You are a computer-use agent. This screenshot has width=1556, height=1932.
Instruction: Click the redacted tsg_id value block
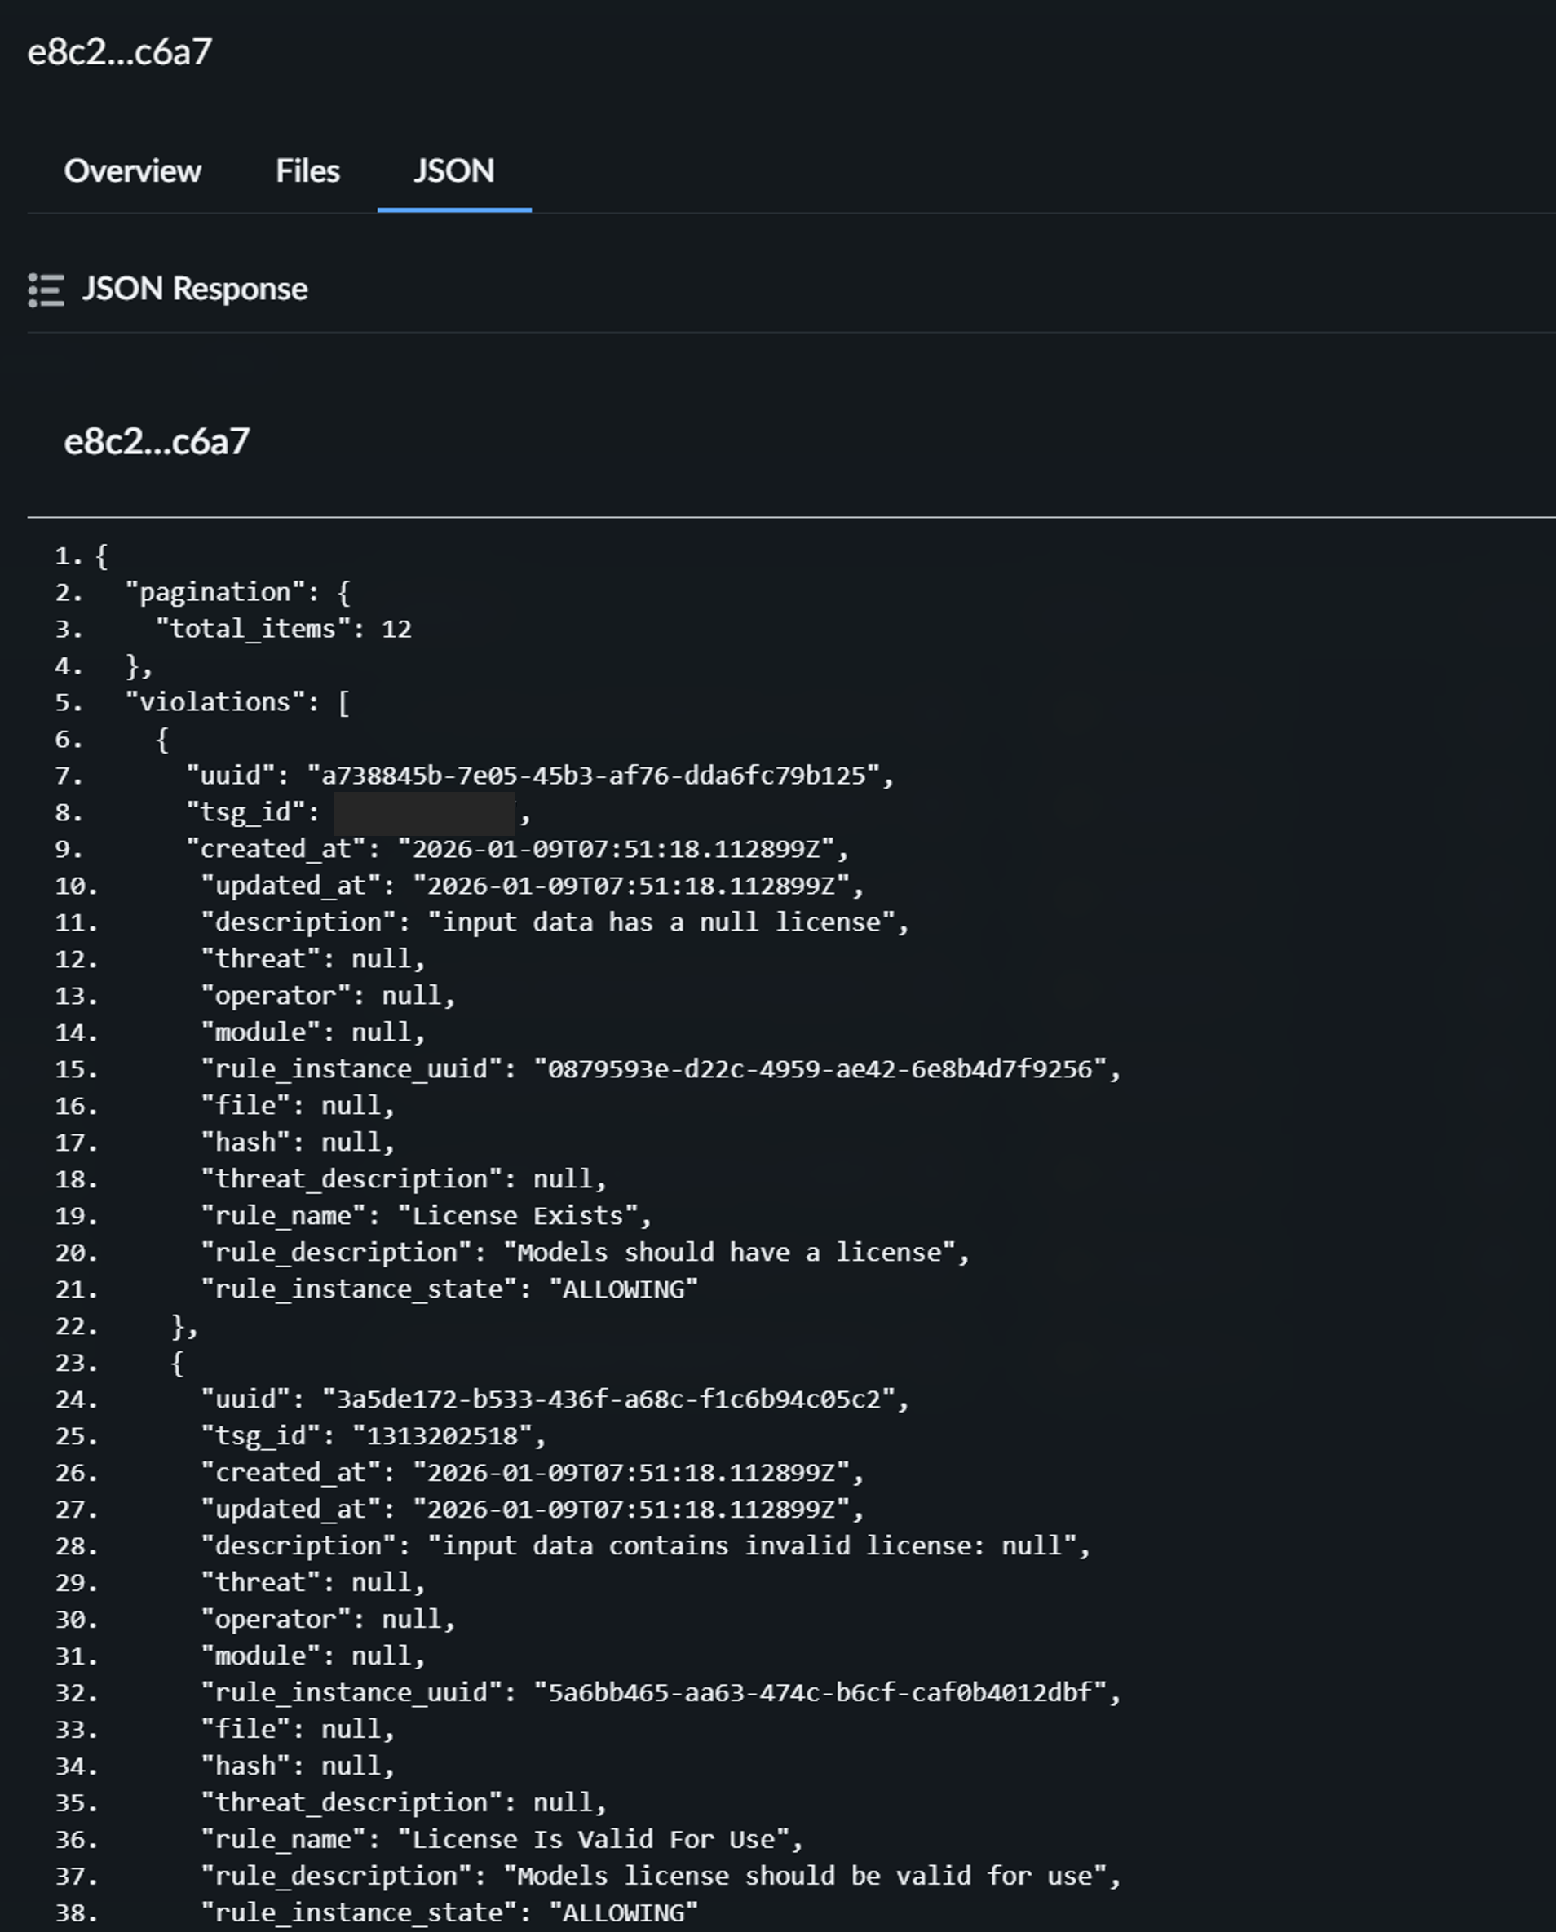pyautogui.click(x=424, y=813)
